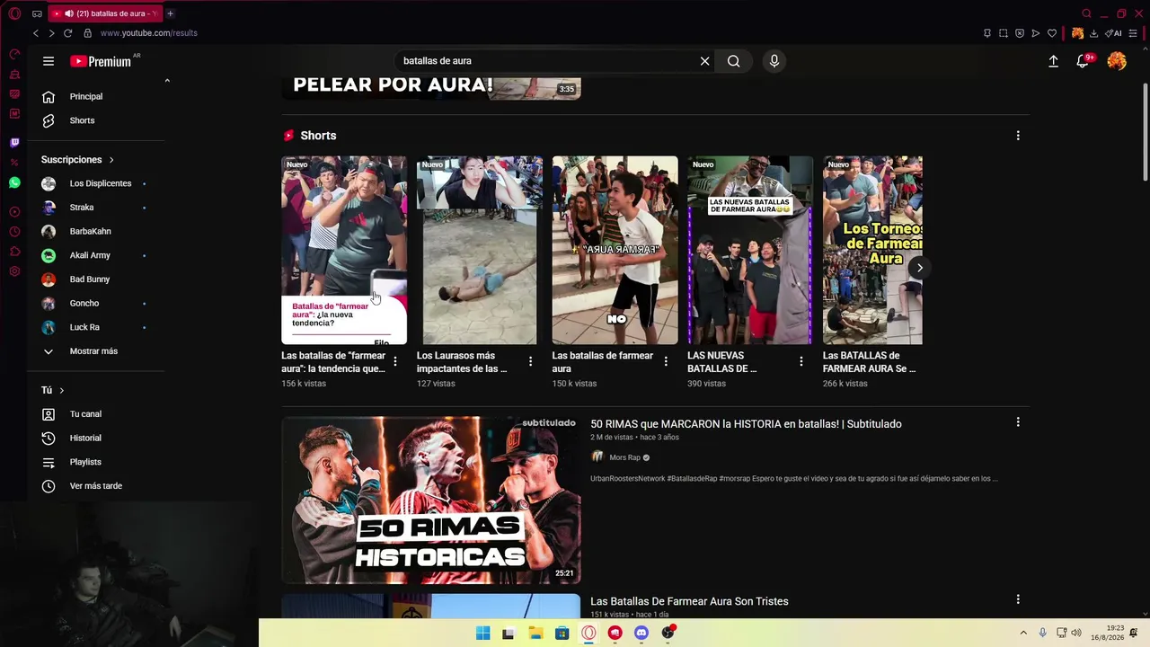Open the Opera sidebar player icon

click(x=14, y=212)
